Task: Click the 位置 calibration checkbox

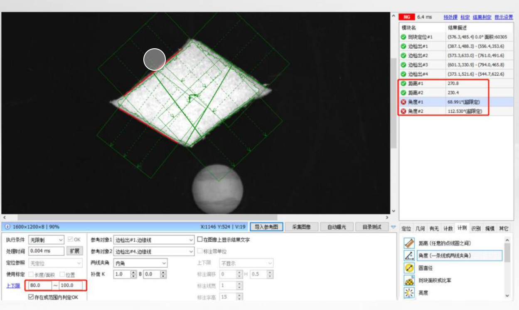Action: pos(62,274)
